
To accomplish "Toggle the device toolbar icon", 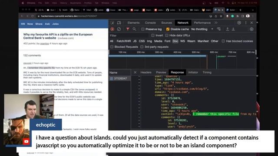I will pos(119,23).
